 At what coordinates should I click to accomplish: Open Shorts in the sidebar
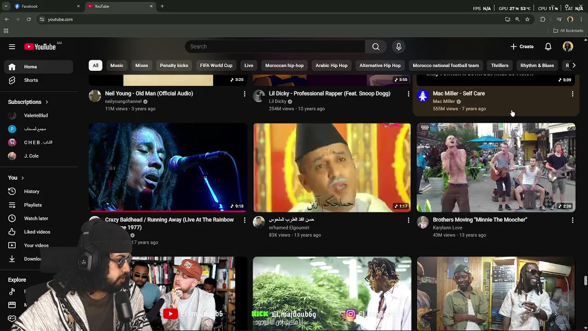39,80
